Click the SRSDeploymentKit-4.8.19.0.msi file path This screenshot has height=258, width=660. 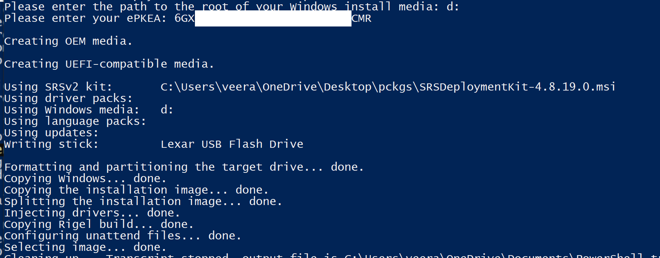388,87
